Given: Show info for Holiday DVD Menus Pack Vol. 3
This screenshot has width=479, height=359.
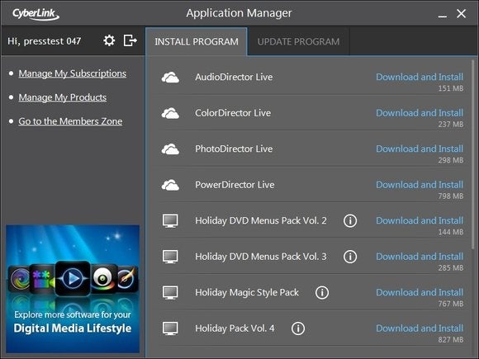Looking at the screenshot, I should 350,257.
